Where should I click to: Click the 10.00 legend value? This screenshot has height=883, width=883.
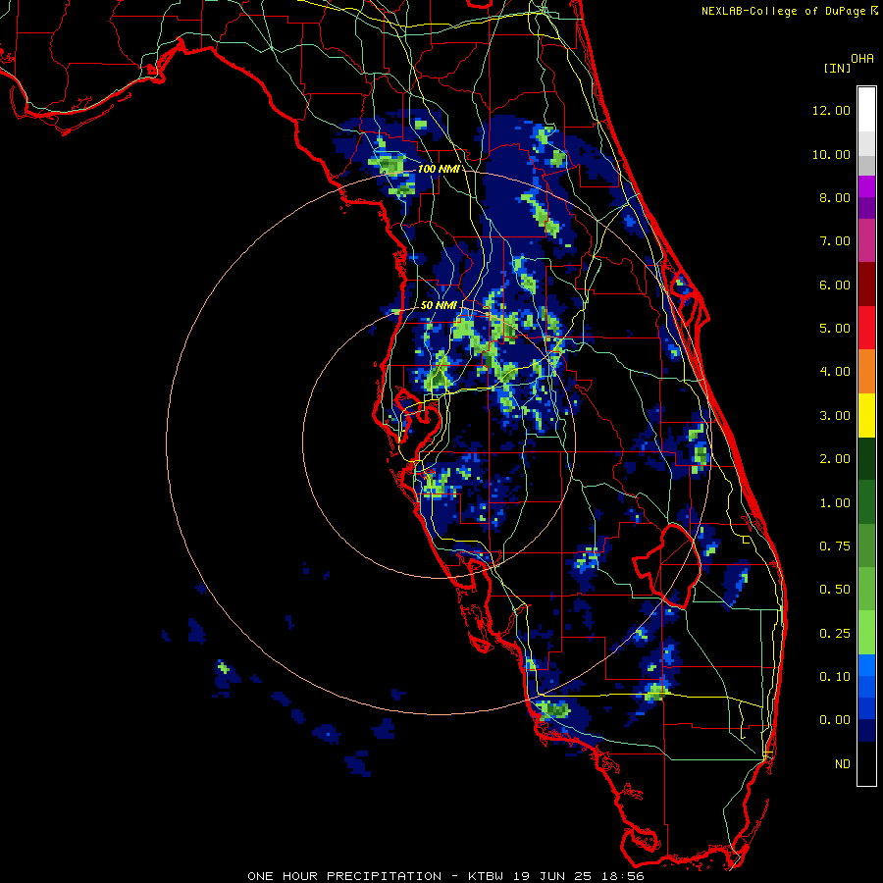[831, 154]
